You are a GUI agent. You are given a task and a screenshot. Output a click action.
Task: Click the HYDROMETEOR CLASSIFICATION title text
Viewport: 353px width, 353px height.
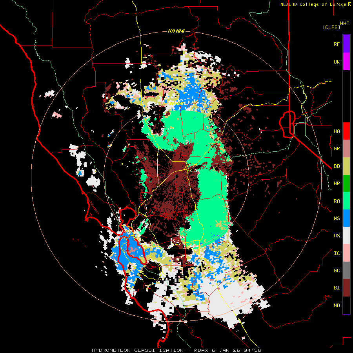click(x=138, y=350)
